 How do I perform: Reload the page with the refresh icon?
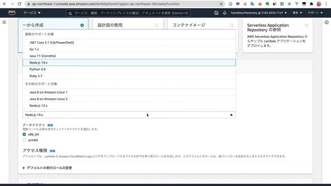pyautogui.click(x=20, y=4)
